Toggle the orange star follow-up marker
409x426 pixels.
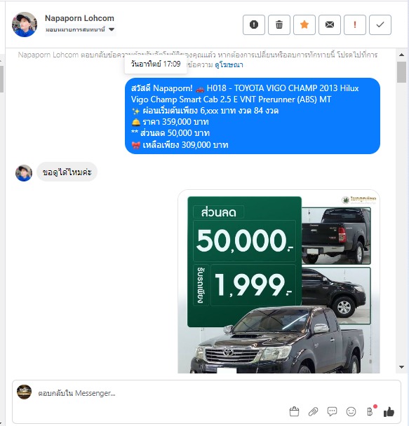tap(304, 25)
